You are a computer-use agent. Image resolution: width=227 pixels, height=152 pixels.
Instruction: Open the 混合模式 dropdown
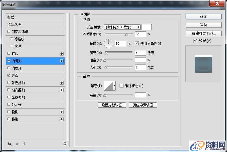122,27
